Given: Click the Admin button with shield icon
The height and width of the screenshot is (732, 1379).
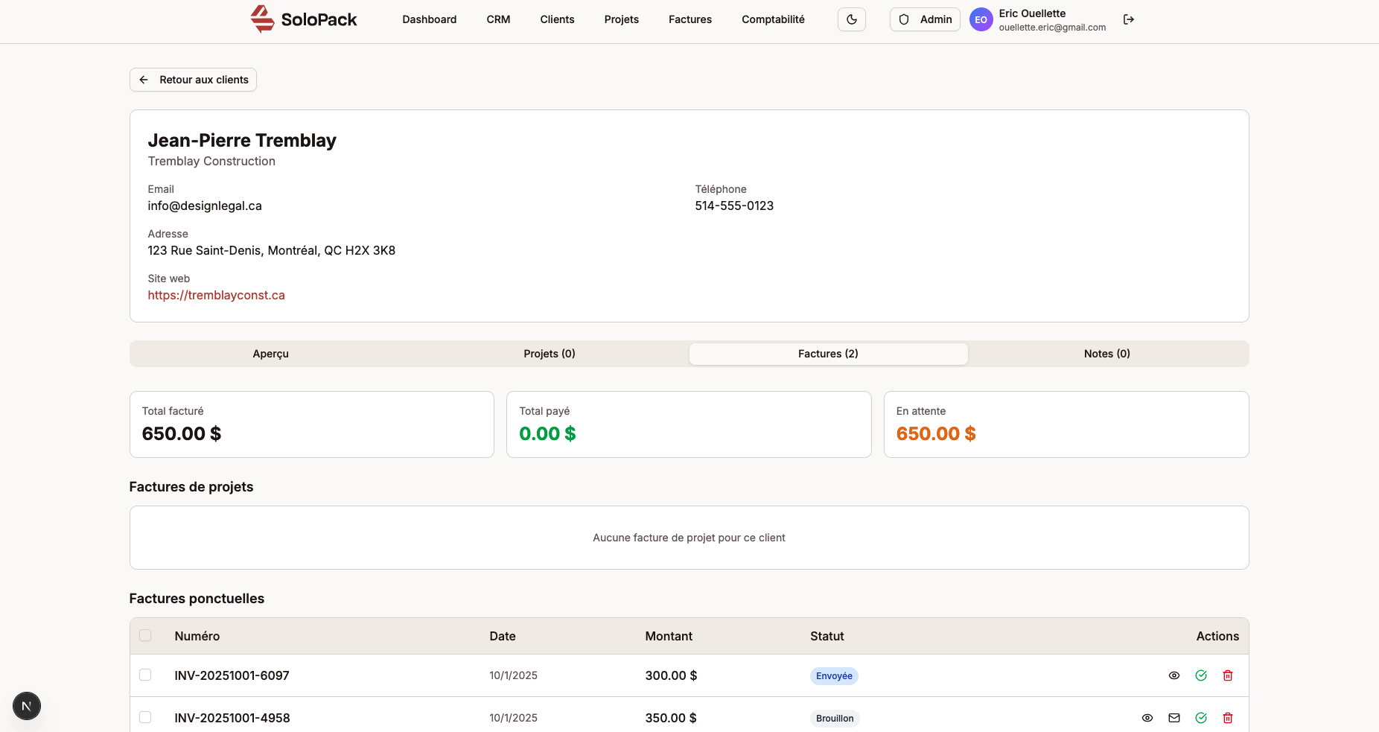Looking at the screenshot, I should 924,19.
